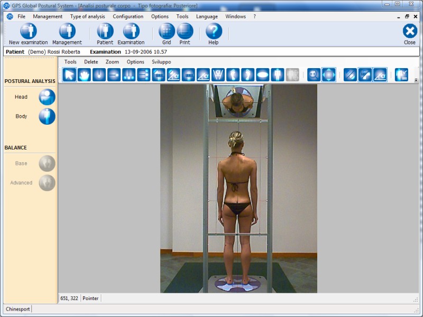Viewport: 423px width, 317px height.
Task: Select the single vertical line tool
Action: point(99,74)
